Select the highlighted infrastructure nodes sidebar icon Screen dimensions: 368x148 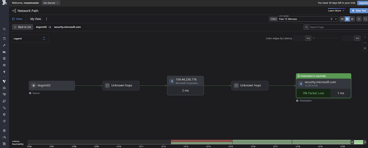coord(4,81)
